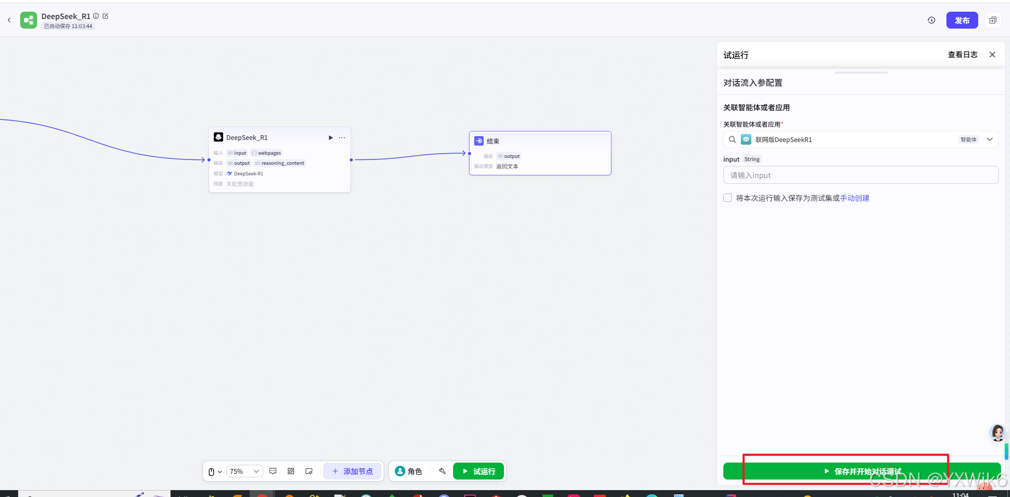The image size is (1010, 497).
Task: Click the minimap icon in canvas toolbar
Action: (x=309, y=471)
